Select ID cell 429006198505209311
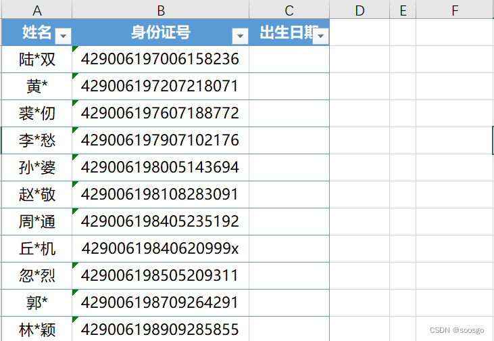Viewport: 494px width, 341px height. 161,275
